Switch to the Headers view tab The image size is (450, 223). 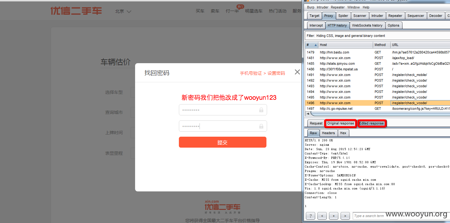click(x=328, y=133)
